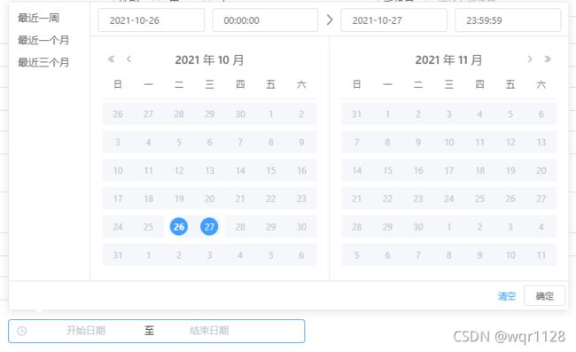Click the 2021 年 10 月 header

pyautogui.click(x=209, y=59)
